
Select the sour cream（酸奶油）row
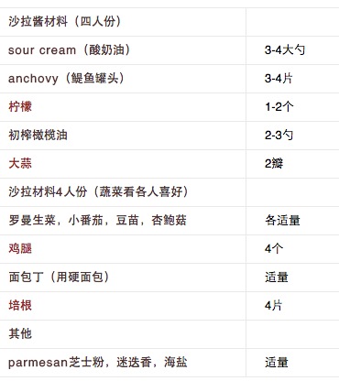(x=169, y=50)
